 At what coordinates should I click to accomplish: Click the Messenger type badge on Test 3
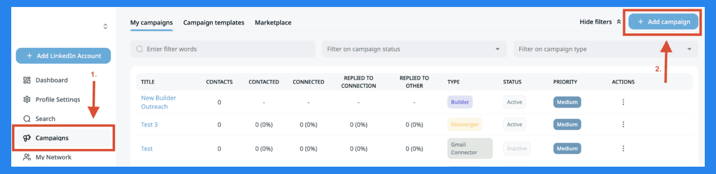click(465, 124)
